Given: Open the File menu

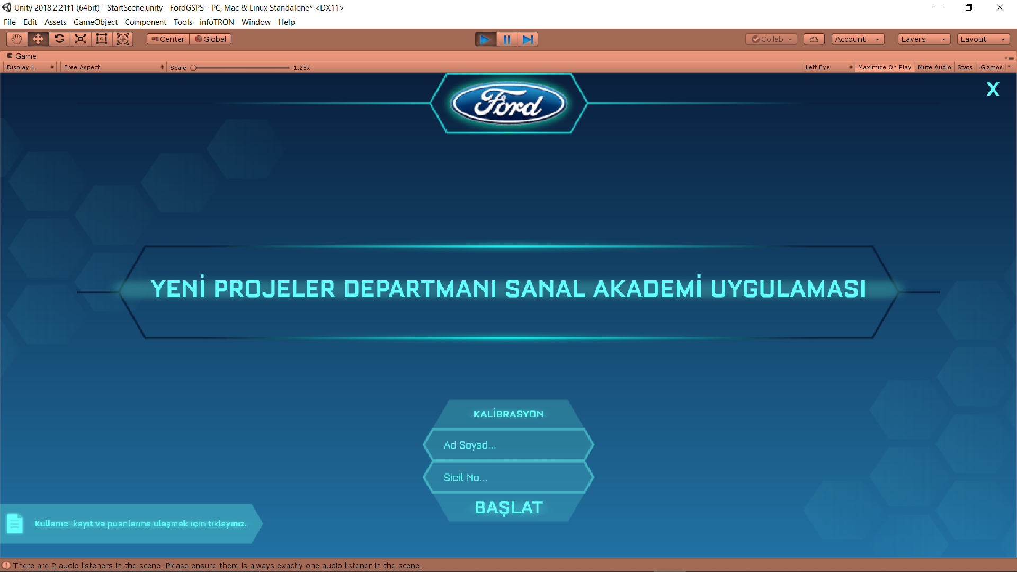Looking at the screenshot, I should click(x=10, y=22).
